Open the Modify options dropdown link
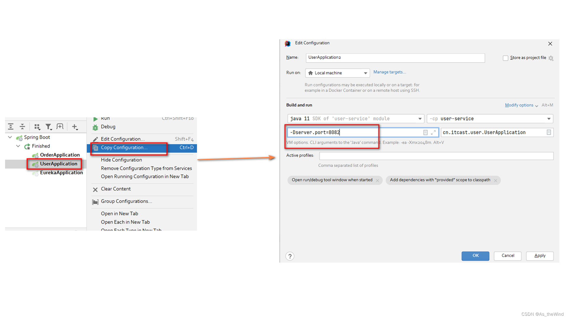 521,105
